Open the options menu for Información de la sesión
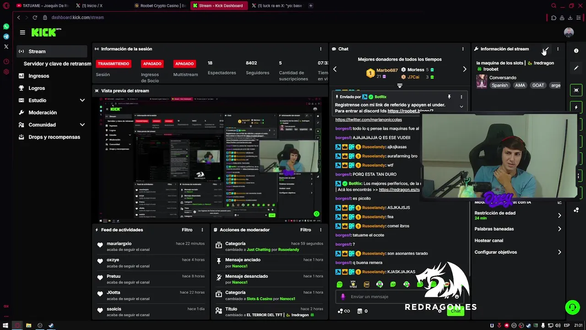 click(320, 49)
